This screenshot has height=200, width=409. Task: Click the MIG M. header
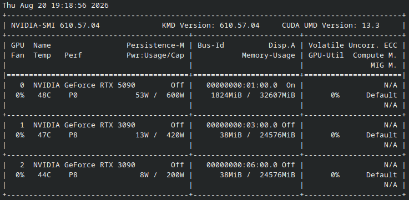point(384,65)
